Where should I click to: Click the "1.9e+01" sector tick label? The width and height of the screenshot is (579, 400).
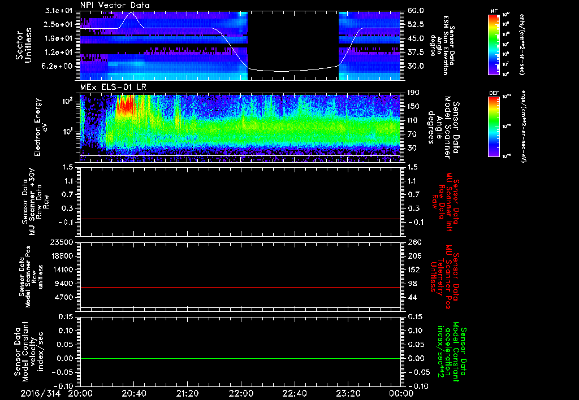point(59,38)
